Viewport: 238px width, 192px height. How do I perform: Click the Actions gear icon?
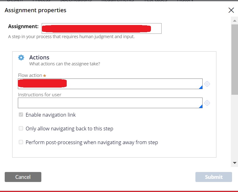coord(21,58)
